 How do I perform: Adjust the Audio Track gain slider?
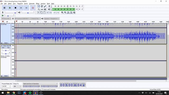pos(6,50)
